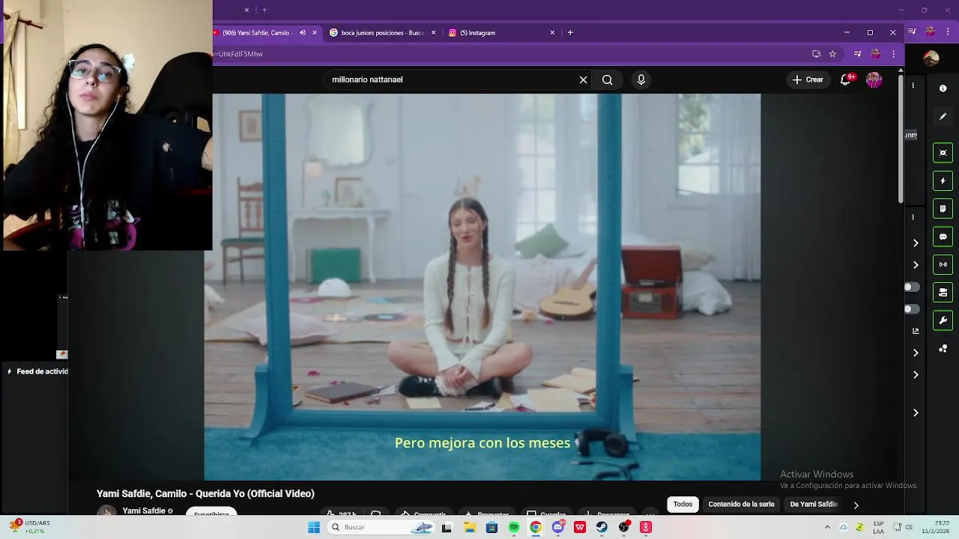Viewport: 959px width, 539px height.
Task: Click the green-outlined lightning bolt icon
Action: pos(943,180)
